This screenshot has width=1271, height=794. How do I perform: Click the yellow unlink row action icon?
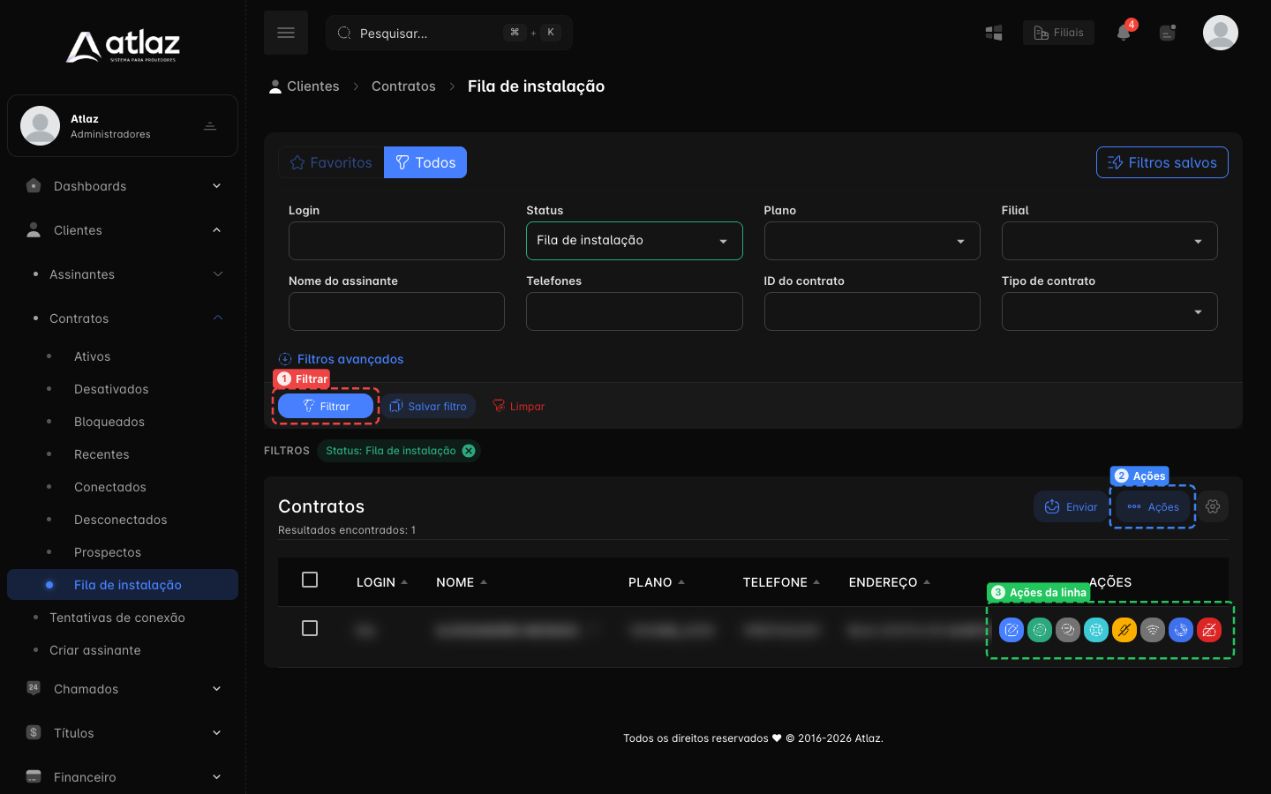coord(1124,630)
